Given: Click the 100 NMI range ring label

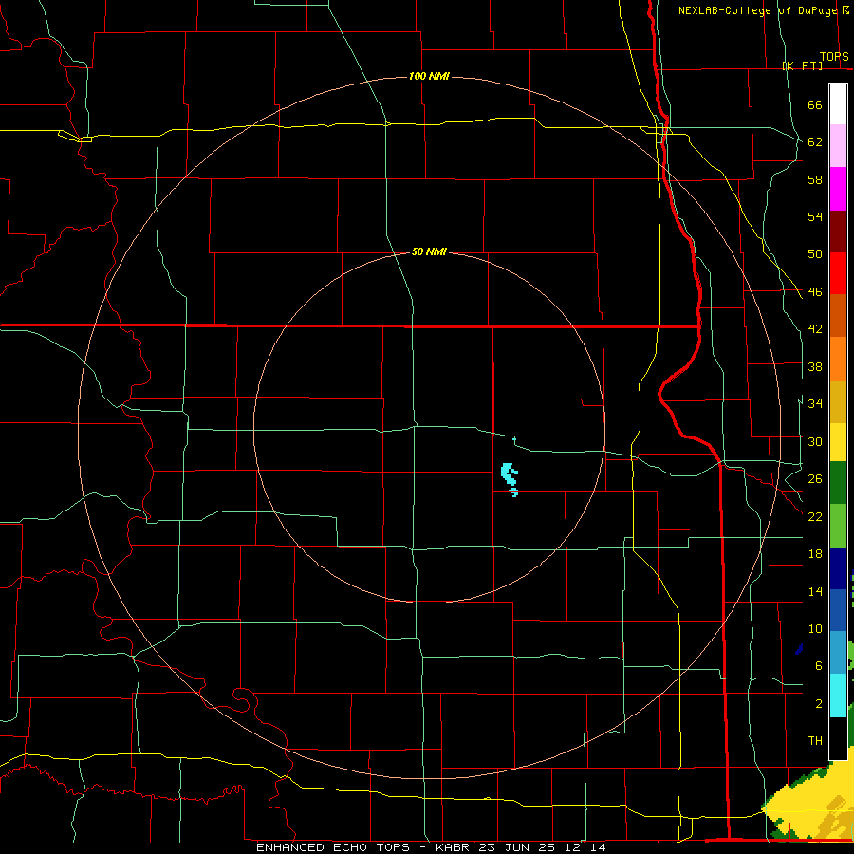Looking at the screenshot, I should coord(429,76).
